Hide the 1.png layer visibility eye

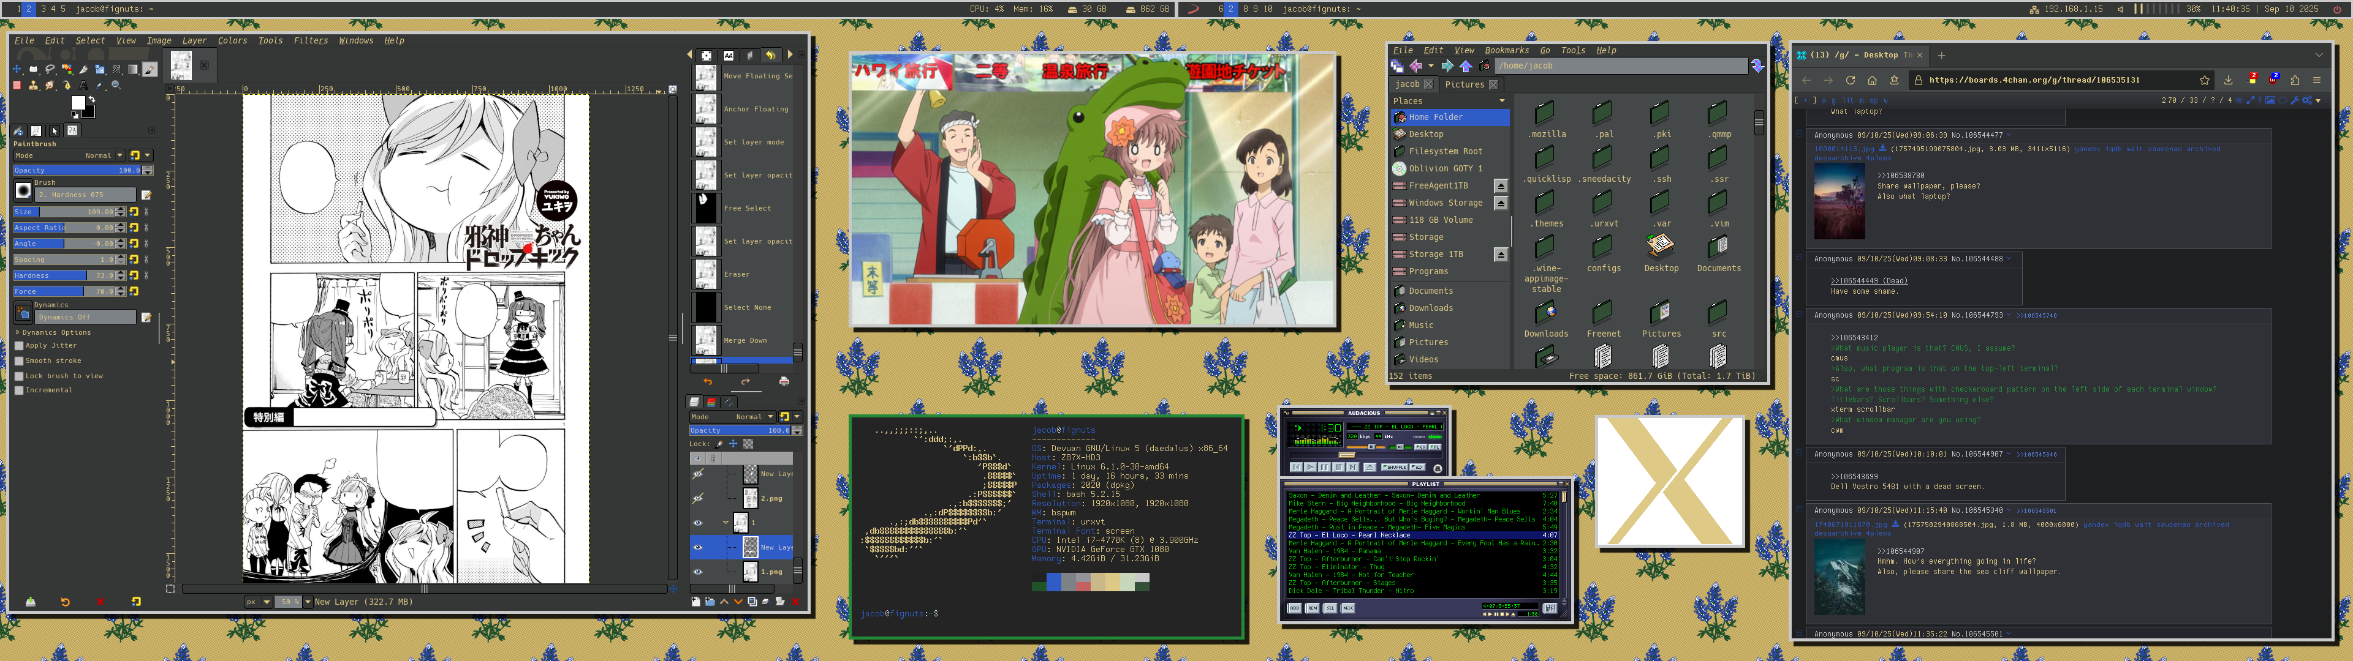[x=698, y=572]
